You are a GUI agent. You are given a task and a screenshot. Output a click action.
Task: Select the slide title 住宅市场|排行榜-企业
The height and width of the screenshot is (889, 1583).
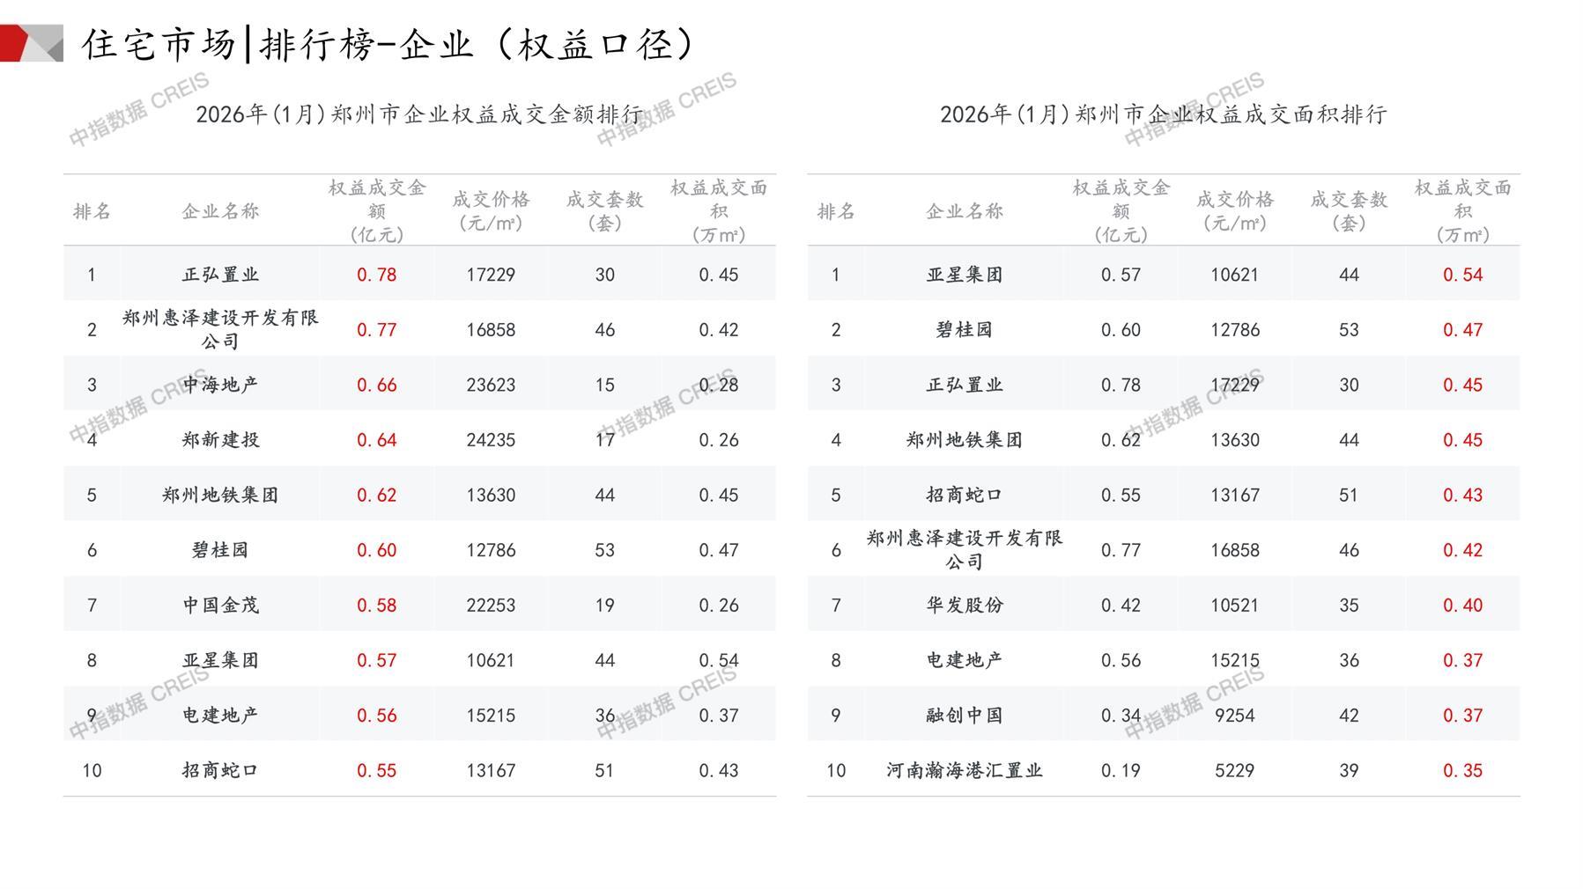click(x=388, y=45)
